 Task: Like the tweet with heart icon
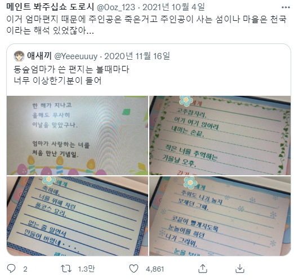(x=134, y=269)
